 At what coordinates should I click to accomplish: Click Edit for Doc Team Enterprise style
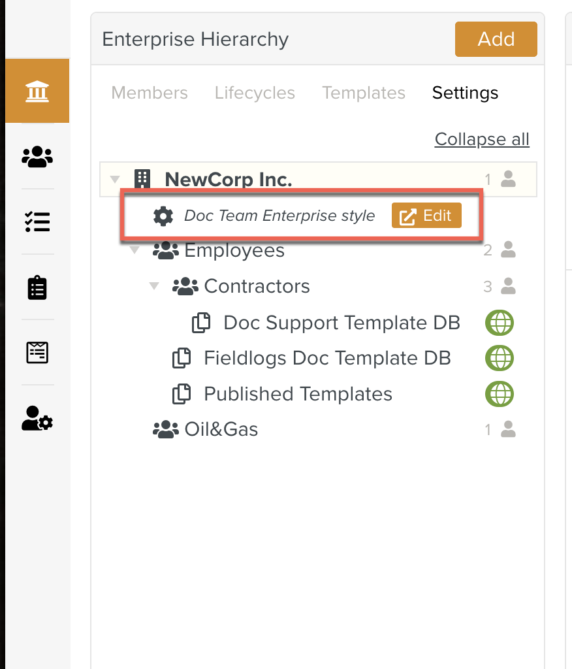[x=426, y=216]
